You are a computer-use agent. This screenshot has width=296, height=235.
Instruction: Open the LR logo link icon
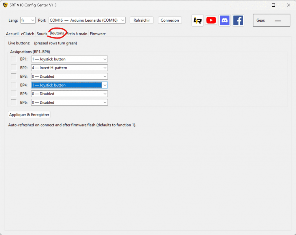(198, 20)
